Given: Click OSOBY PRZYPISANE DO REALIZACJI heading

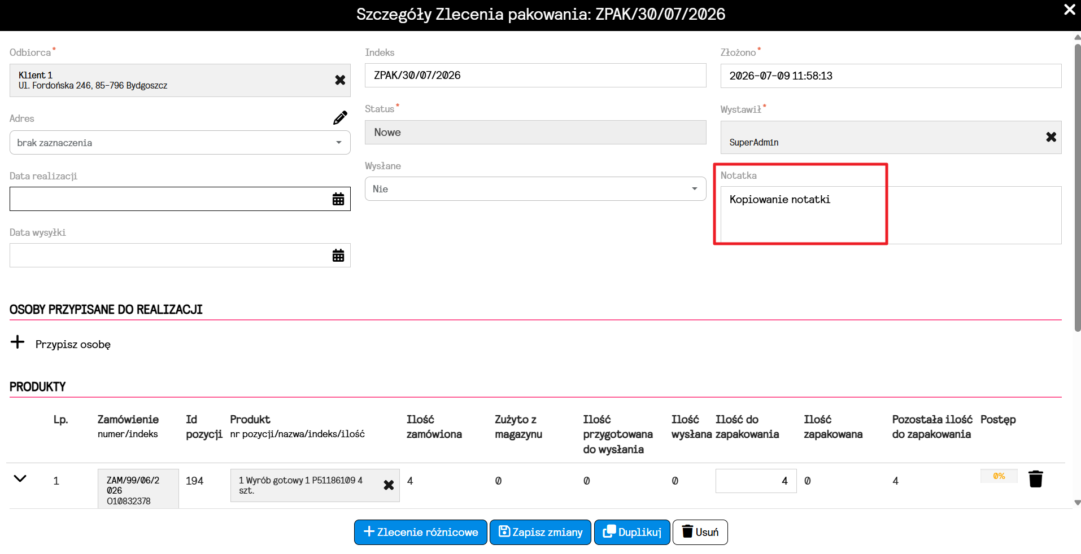Looking at the screenshot, I should [x=106, y=310].
